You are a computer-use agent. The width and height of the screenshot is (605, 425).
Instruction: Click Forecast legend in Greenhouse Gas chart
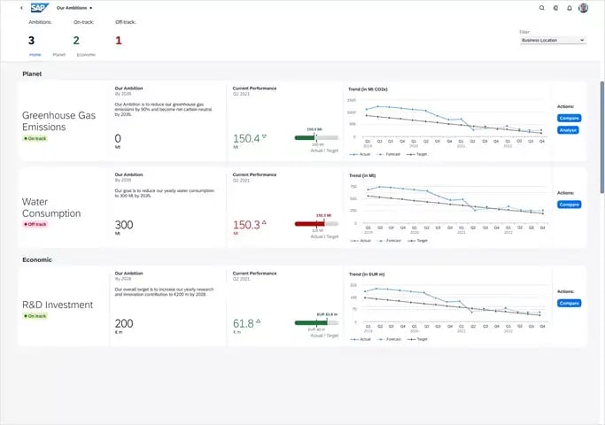pyautogui.click(x=390, y=154)
